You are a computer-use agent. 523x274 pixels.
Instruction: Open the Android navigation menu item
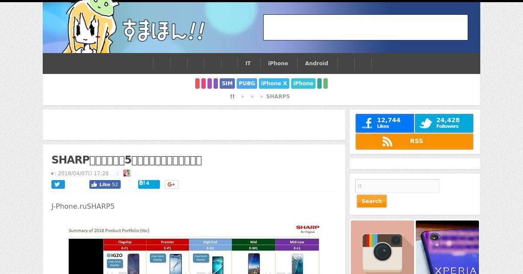[316, 63]
